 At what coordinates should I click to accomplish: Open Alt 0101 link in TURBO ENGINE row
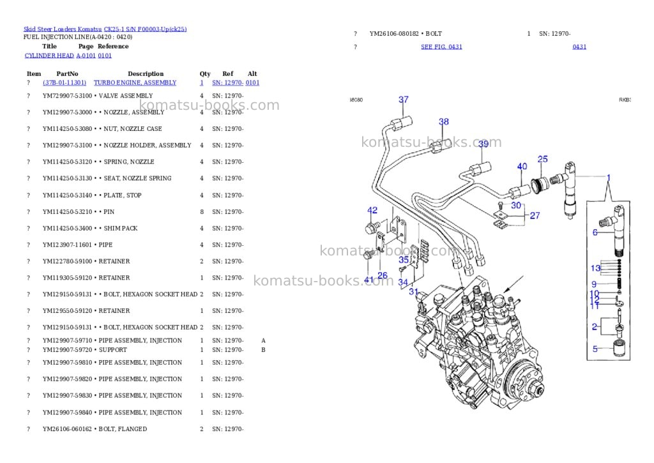252,82
